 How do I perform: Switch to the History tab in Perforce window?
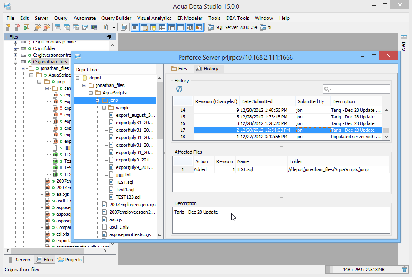tap(208, 69)
